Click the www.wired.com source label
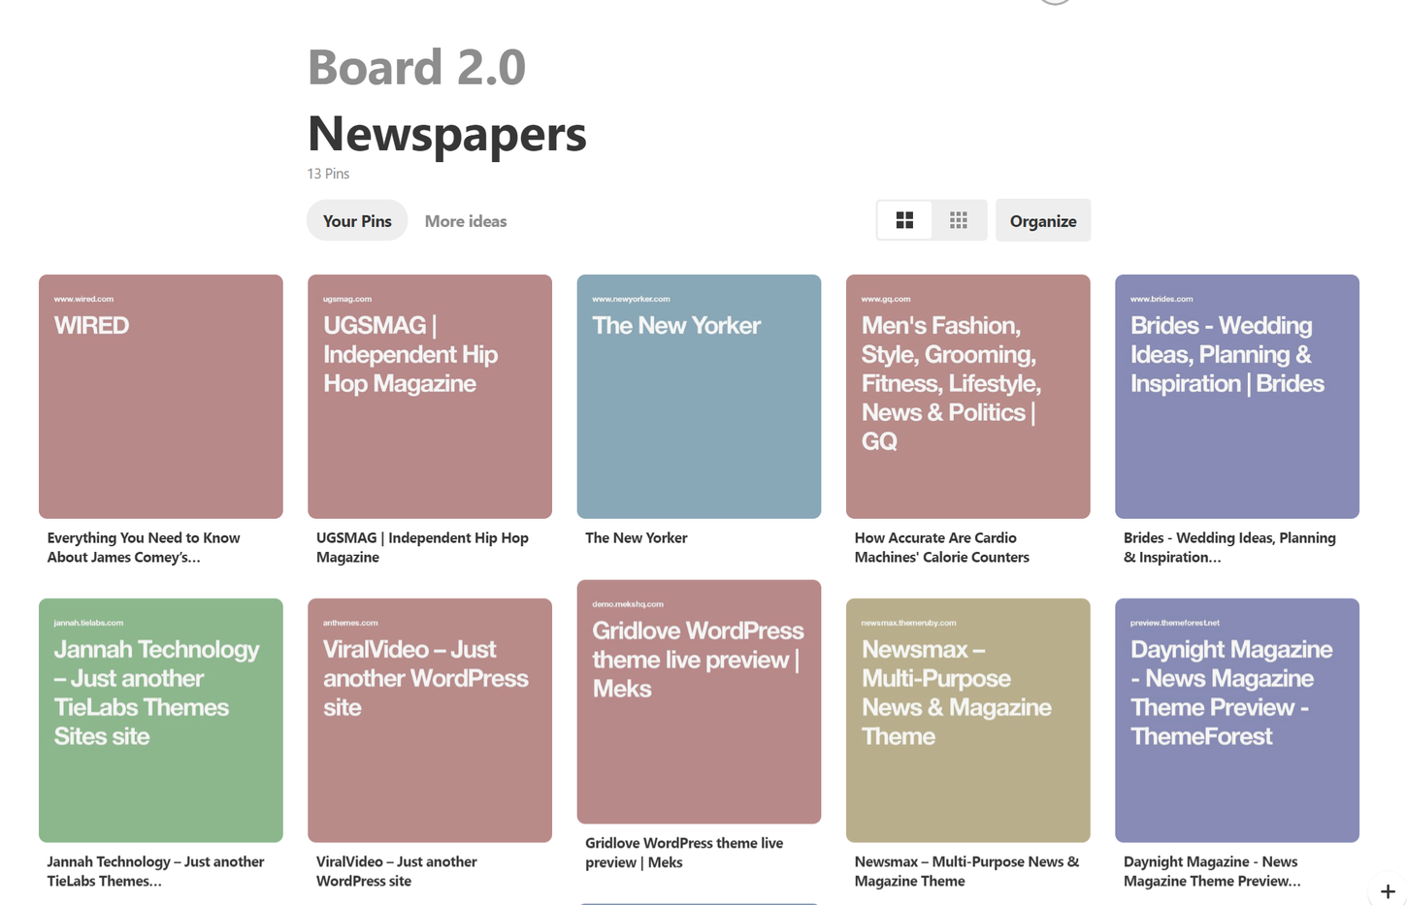 83,299
